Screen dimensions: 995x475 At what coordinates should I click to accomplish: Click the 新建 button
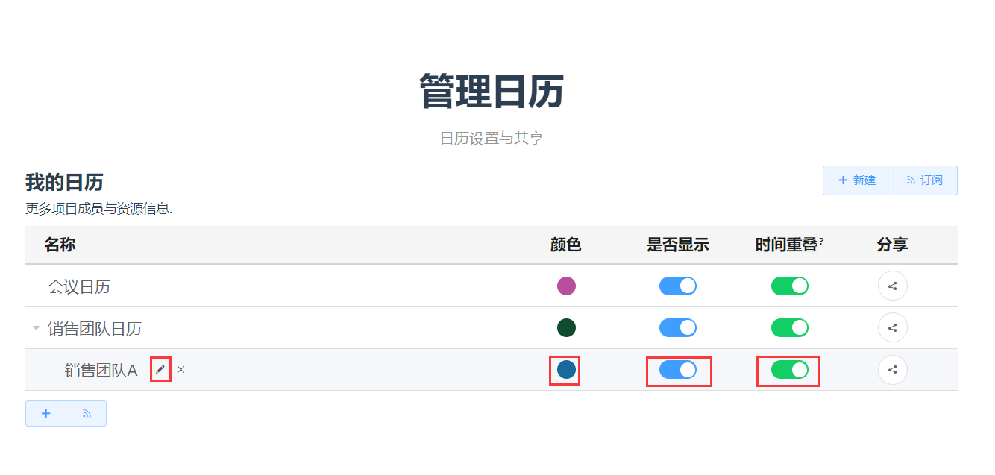tap(857, 180)
